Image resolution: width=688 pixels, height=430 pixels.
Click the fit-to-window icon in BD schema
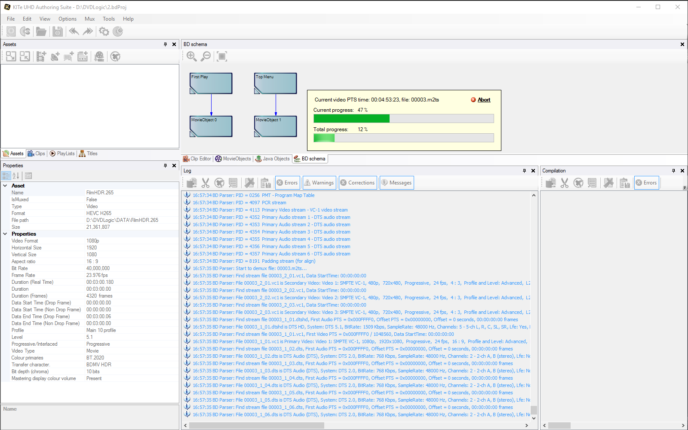click(x=222, y=56)
